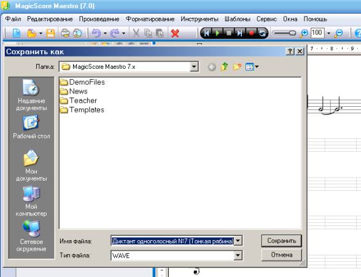Image resolution: width=361 pixels, height=277 pixels.
Task: Open the Инструменты menu
Action: coord(200,19)
